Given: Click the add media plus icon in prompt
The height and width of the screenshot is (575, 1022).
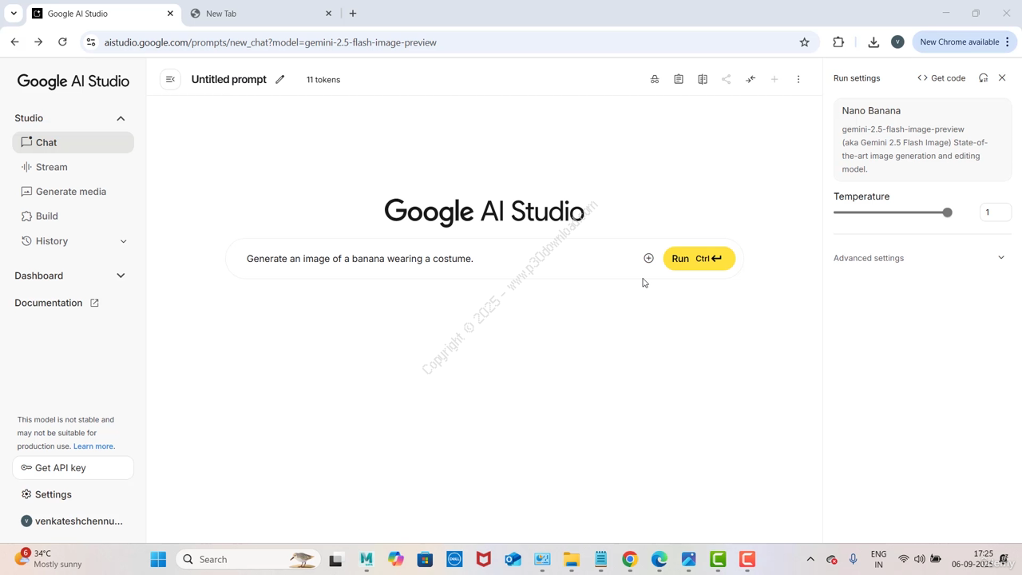Looking at the screenshot, I should click(x=648, y=258).
